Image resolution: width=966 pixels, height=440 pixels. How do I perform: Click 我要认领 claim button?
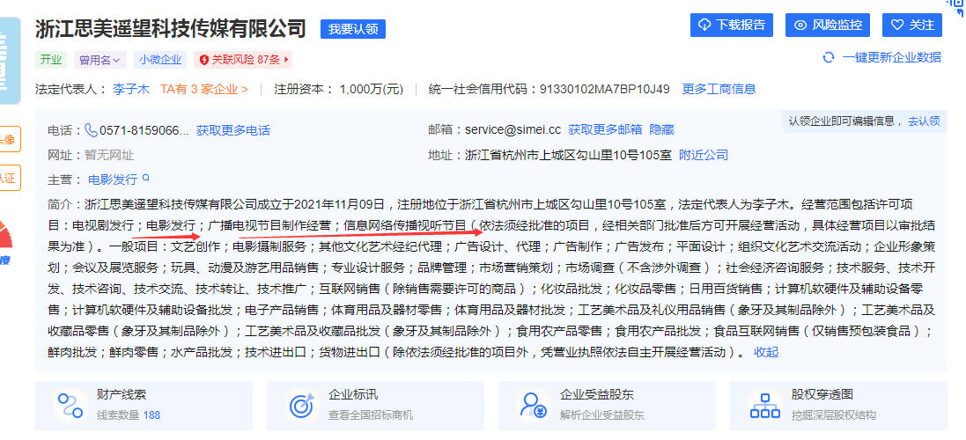[x=352, y=29]
